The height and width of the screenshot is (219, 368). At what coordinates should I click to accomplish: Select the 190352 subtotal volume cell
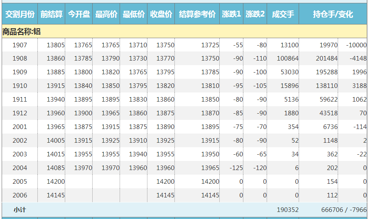point(287,210)
